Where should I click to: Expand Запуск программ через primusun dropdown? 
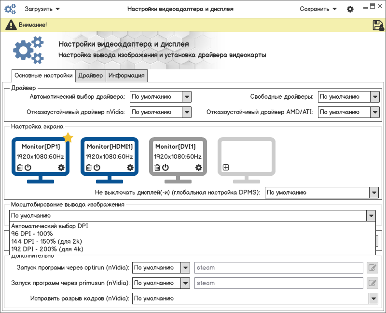pyautogui.click(x=185, y=283)
